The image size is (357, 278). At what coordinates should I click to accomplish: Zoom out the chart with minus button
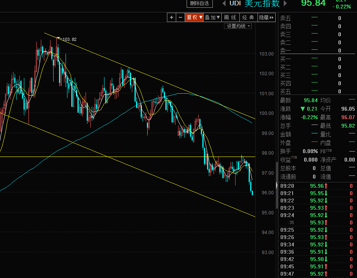pyautogui.click(x=180, y=17)
